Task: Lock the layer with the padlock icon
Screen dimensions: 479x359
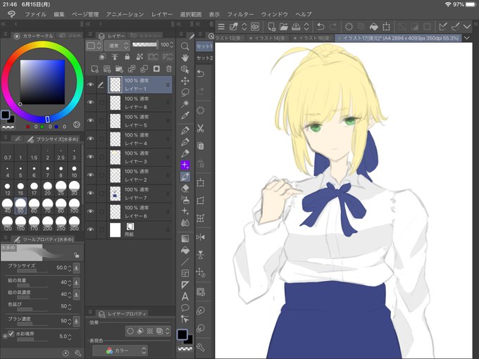Action: click(127, 57)
